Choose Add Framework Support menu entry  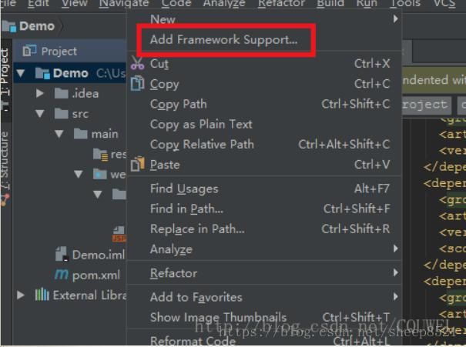[224, 39]
